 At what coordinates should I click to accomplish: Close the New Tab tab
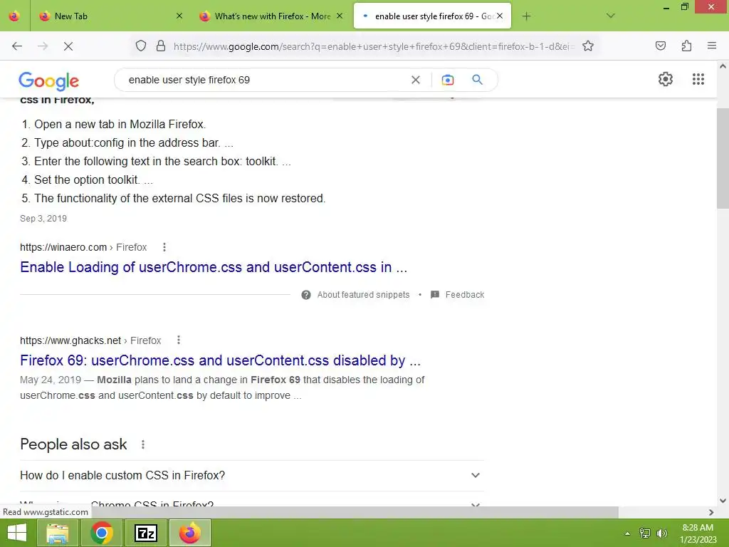(179, 16)
